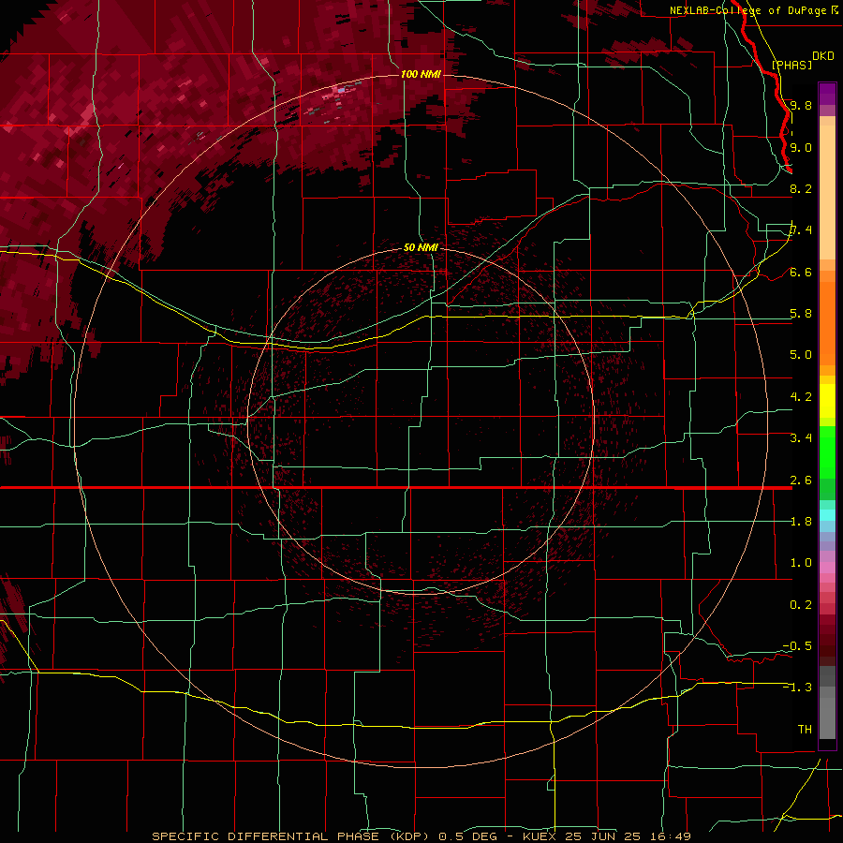Click the 100 NMI range ring label
This screenshot has width=843, height=843.
(x=421, y=74)
